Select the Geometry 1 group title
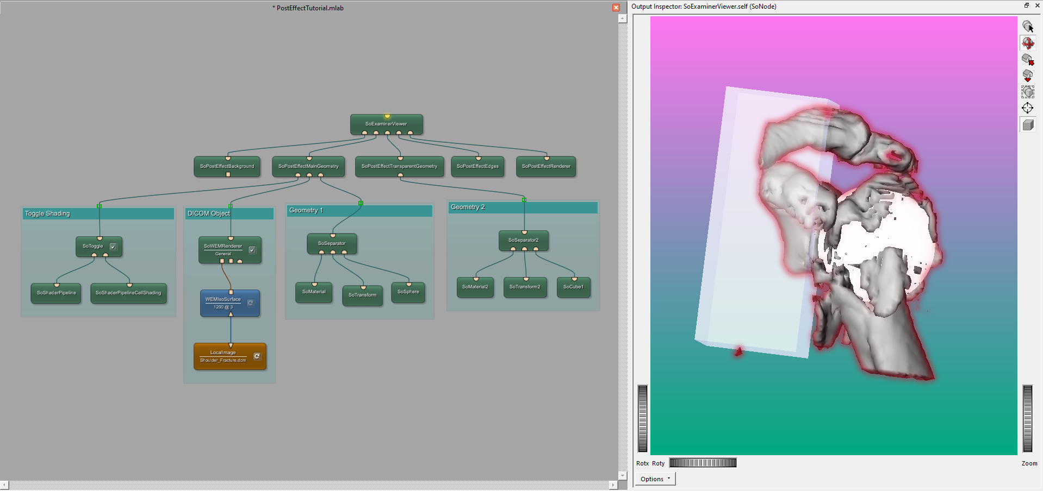Image resolution: width=1043 pixels, height=491 pixels. click(x=306, y=211)
